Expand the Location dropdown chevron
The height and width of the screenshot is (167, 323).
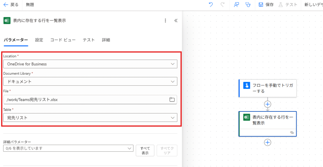coord(173,64)
